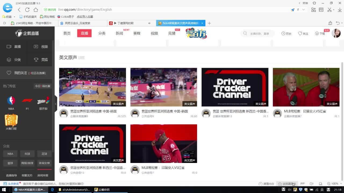Click the 企鹅直播 logo
Viewport: 344px width, 193px height.
[x=27, y=33]
